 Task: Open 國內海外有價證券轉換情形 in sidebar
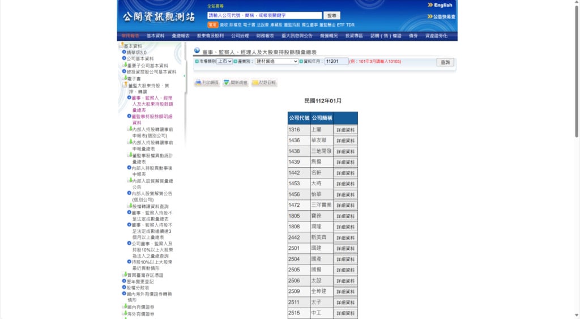150,297
